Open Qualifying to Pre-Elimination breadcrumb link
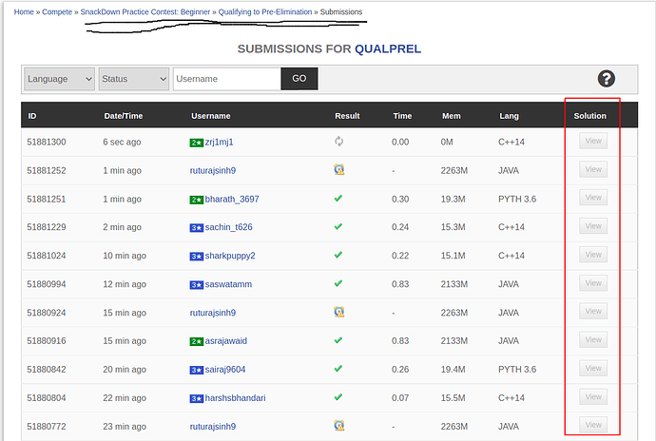Screen dimensions: 656x441 265,11
